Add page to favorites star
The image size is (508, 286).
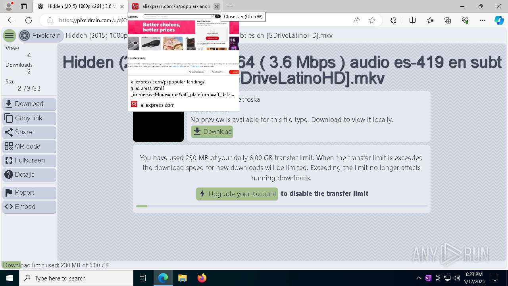(x=372, y=20)
